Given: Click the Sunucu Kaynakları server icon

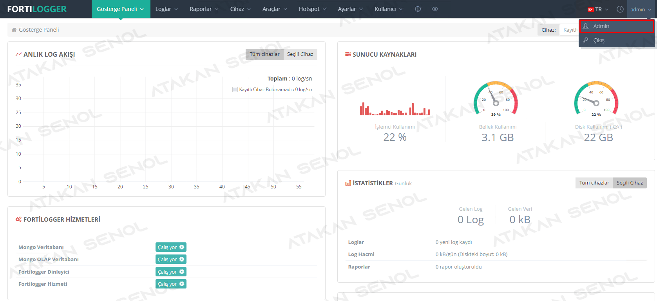Looking at the screenshot, I should (x=348, y=54).
